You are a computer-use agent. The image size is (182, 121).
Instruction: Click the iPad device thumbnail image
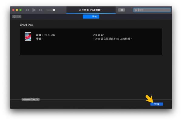click(28, 37)
